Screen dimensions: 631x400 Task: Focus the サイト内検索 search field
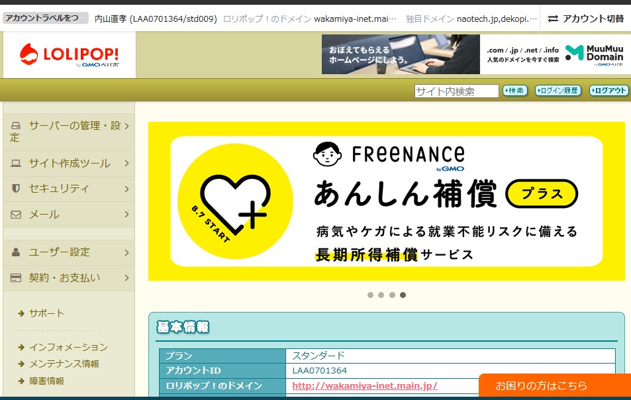pyautogui.click(x=457, y=91)
